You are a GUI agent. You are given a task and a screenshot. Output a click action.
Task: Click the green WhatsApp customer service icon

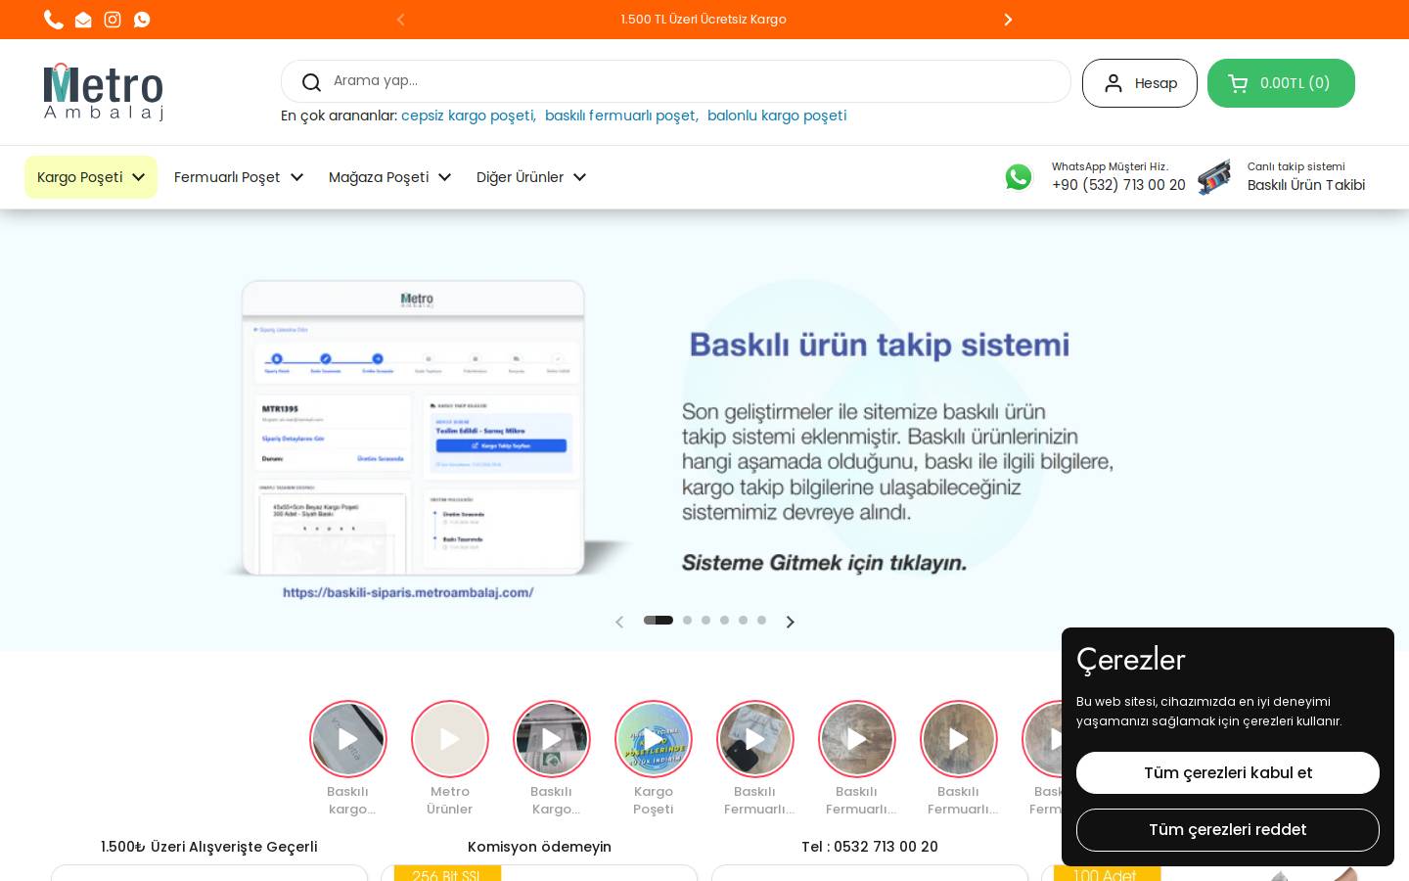(1019, 177)
